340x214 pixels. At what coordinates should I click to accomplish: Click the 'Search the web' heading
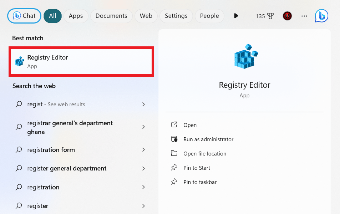click(x=34, y=86)
